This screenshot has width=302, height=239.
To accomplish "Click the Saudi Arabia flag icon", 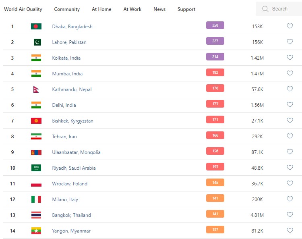I will point(36,168).
